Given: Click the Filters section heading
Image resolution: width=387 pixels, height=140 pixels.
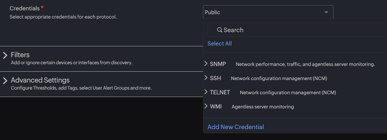Looking at the screenshot, I should point(20,55).
